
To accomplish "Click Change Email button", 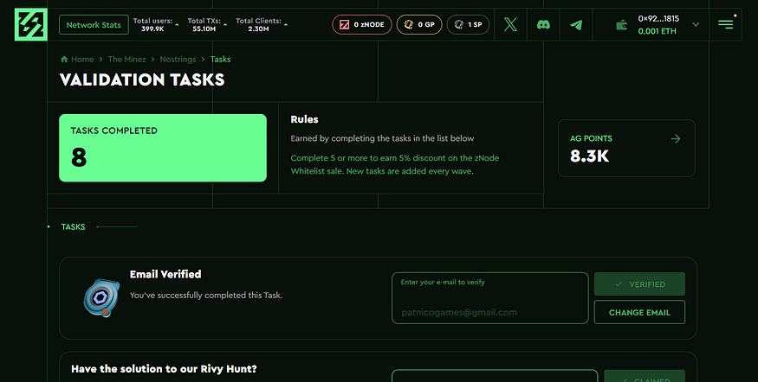I will pos(639,312).
